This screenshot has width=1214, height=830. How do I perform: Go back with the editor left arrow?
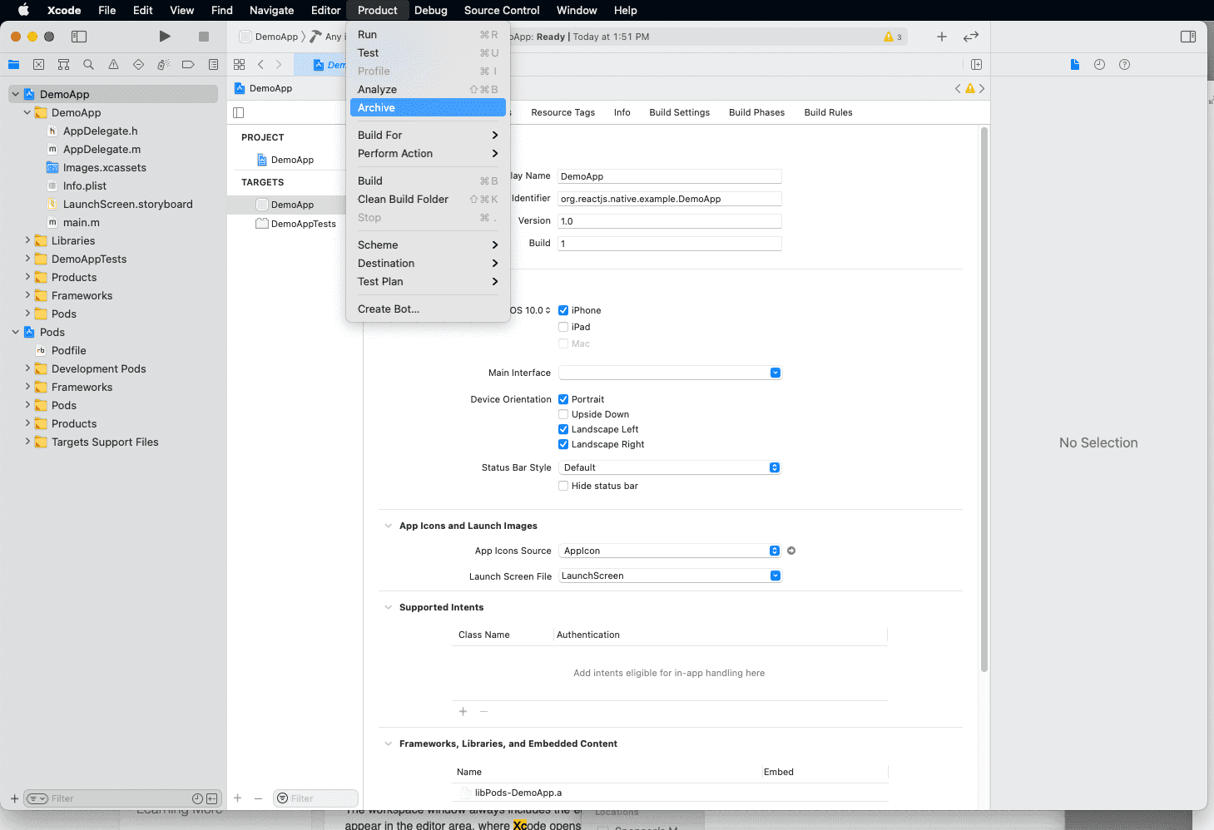pyautogui.click(x=260, y=64)
